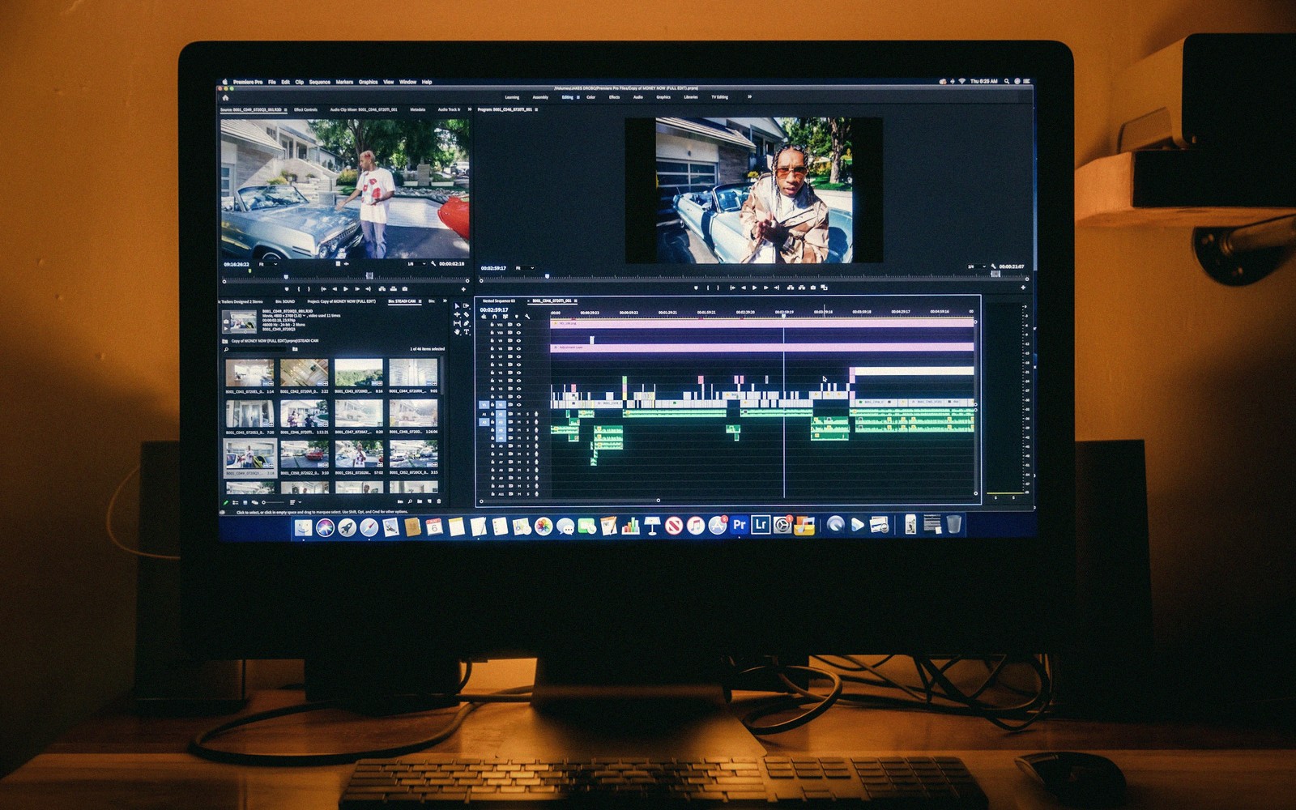Switch Project panel to list view
The width and height of the screenshot is (1296, 810).
pyautogui.click(x=236, y=502)
